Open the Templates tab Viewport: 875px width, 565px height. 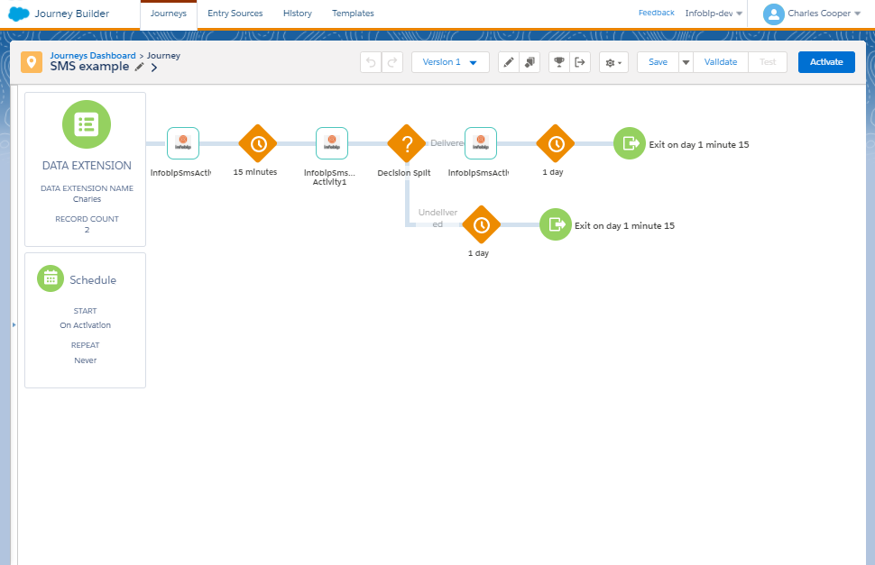coord(353,14)
